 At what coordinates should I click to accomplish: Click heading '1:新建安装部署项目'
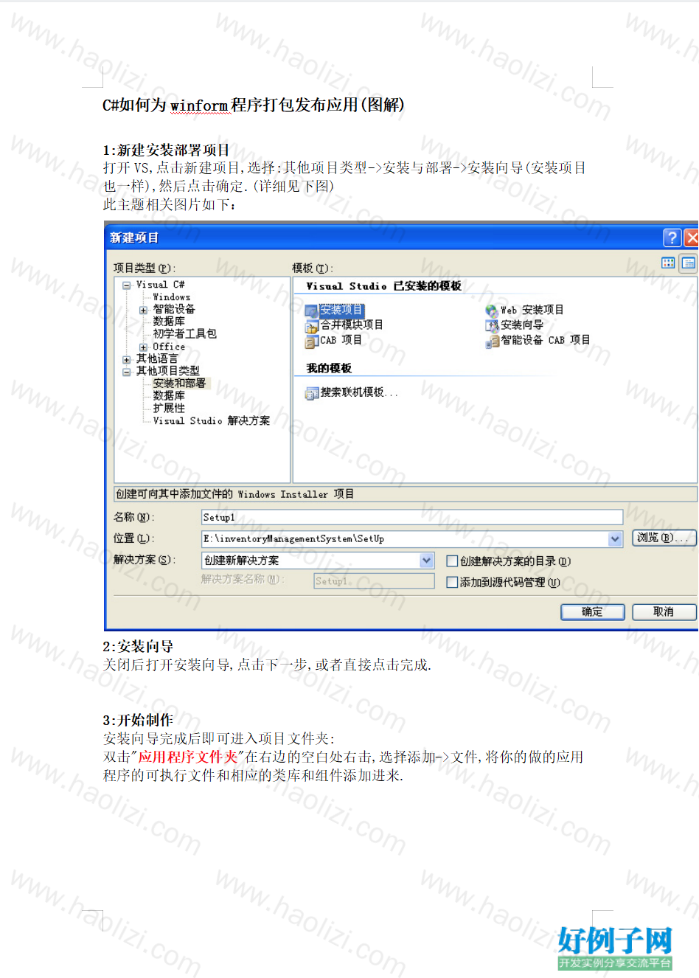pos(166,150)
